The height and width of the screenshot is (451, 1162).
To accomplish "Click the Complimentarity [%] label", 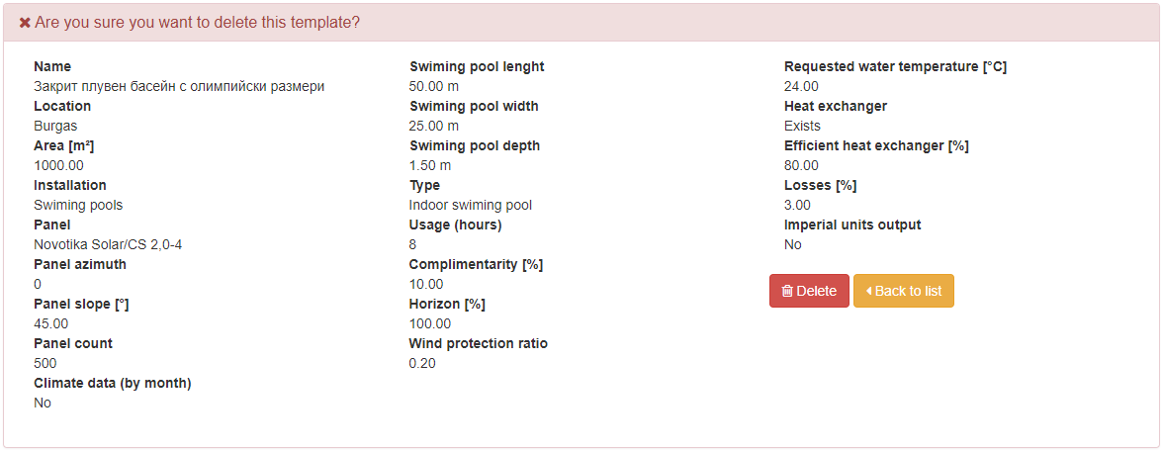I will click(476, 264).
